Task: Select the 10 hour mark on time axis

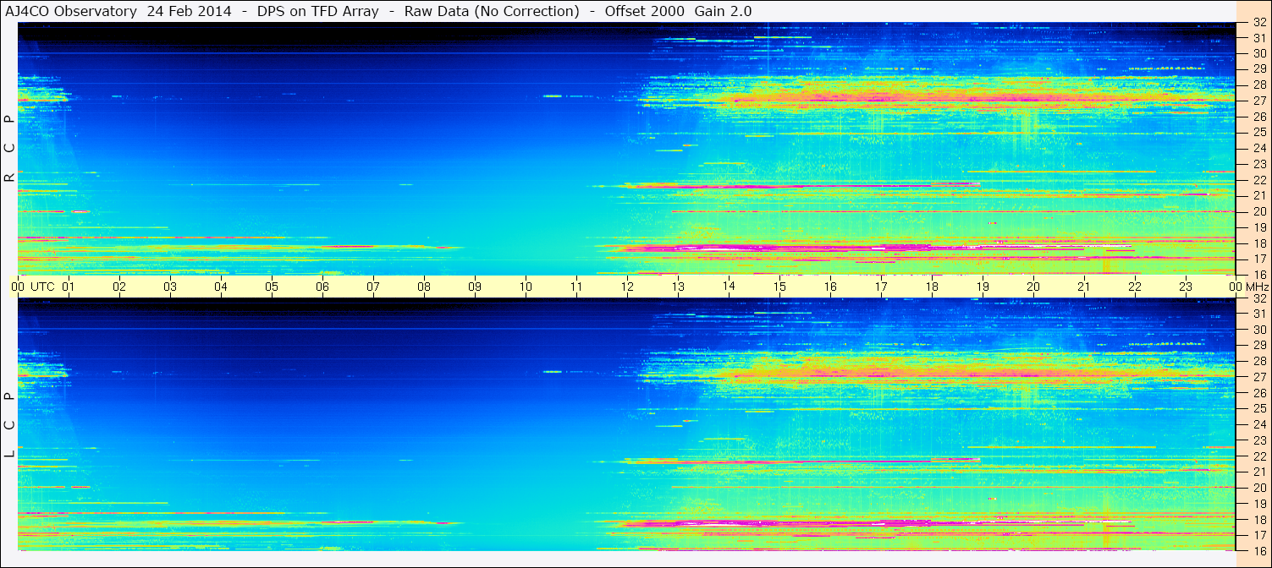Action: click(526, 287)
